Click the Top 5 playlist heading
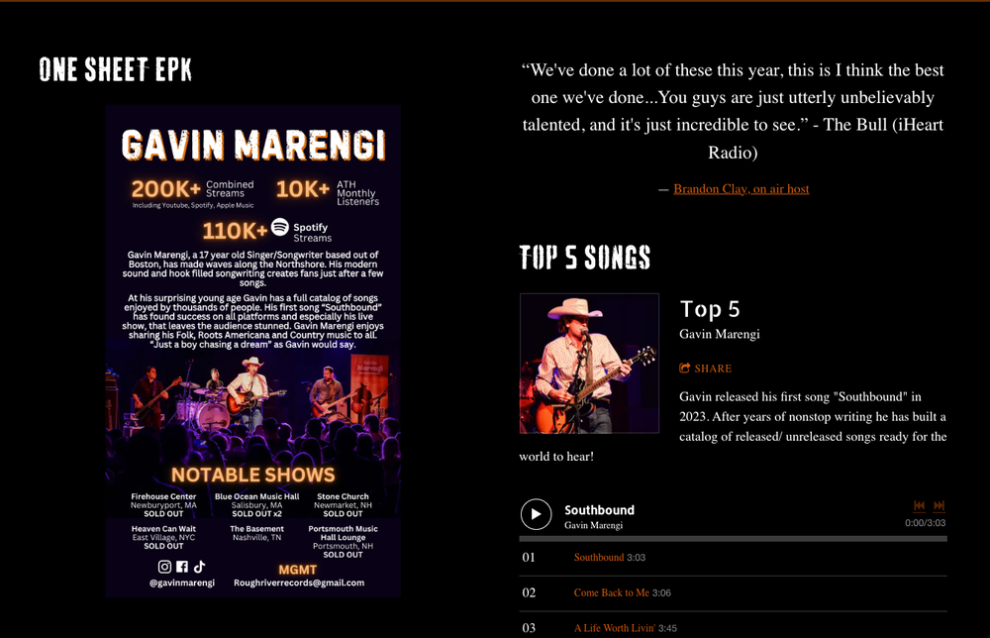This screenshot has width=990, height=638. pos(710,309)
